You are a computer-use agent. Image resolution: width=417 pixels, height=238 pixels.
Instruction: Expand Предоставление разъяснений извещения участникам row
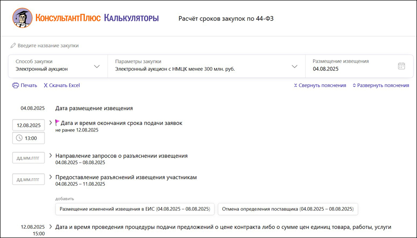(x=51, y=176)
